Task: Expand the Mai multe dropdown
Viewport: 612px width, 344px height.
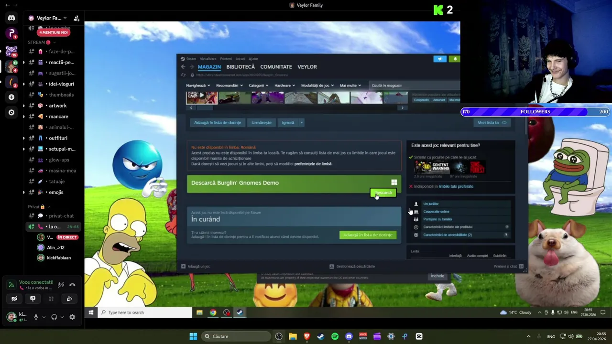Action: [350, 86]
